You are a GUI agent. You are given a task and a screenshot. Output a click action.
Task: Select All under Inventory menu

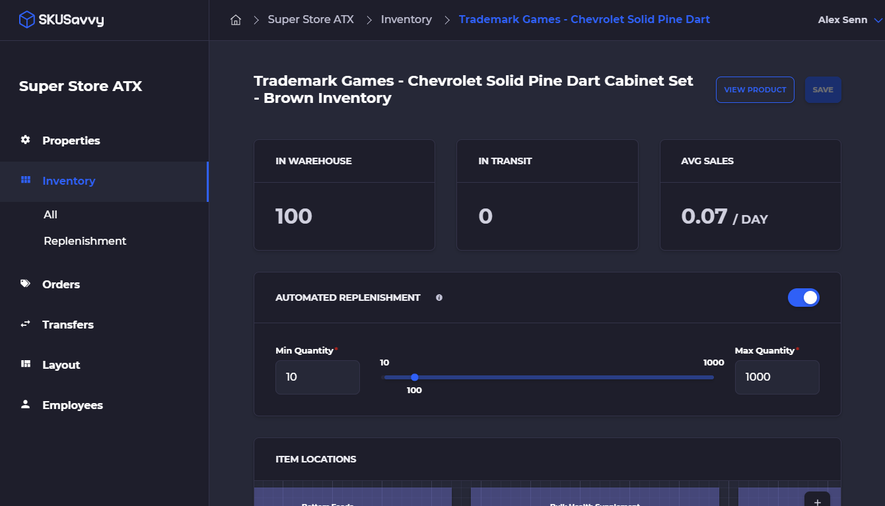pyautogui.click(x=50, y=214)
